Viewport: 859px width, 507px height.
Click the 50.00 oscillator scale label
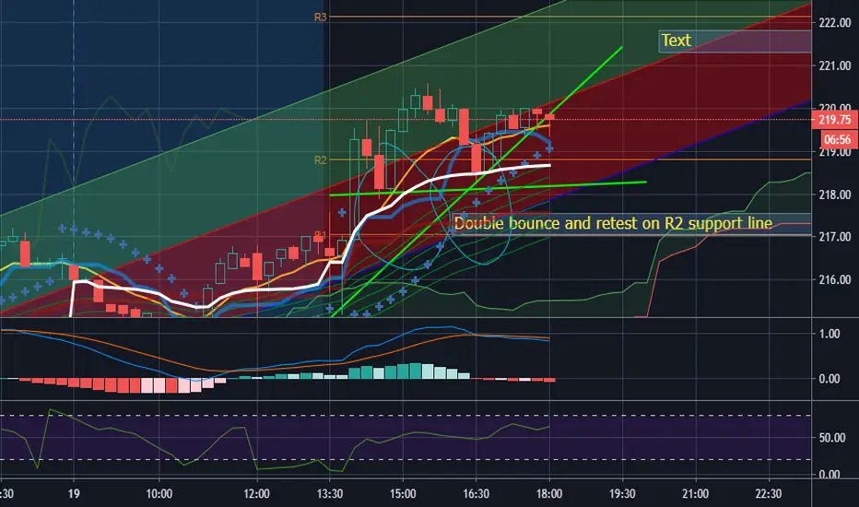pos(832,438)
